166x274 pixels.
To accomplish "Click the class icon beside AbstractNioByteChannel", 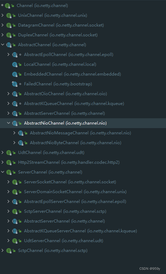I will coord(21,143).
